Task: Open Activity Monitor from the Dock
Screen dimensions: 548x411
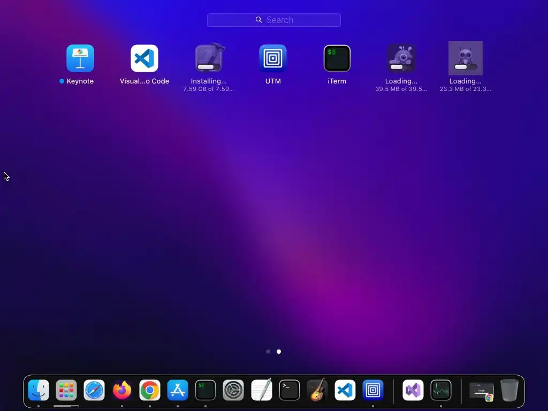Action: pyautogui.click(x=441, y=390)
